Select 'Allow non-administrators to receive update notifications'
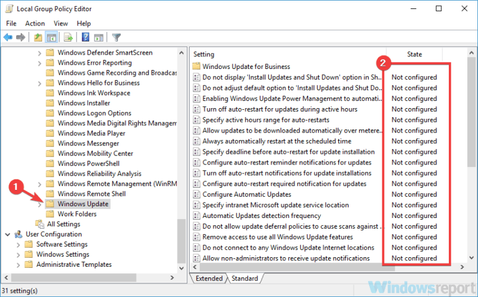This screenshot has height=297, width=478. 286,258
